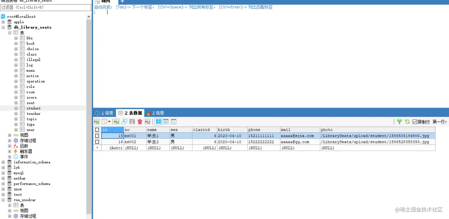The width and height of the screenshot is (449, 219).
Task: Sort by the phone column header
Action: pos(264,130)
